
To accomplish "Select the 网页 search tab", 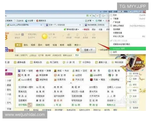I will click(18, 45).
